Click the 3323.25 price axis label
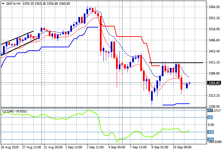Image resolution: width=222 pixels, height=151 pixels. point(214,96)
